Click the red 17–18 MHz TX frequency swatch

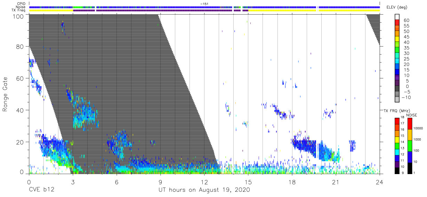(x=397, y=121)
